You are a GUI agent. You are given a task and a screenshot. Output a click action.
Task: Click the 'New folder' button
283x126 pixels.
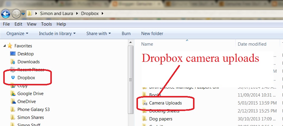pyautogui.click(x=152, y=34)
